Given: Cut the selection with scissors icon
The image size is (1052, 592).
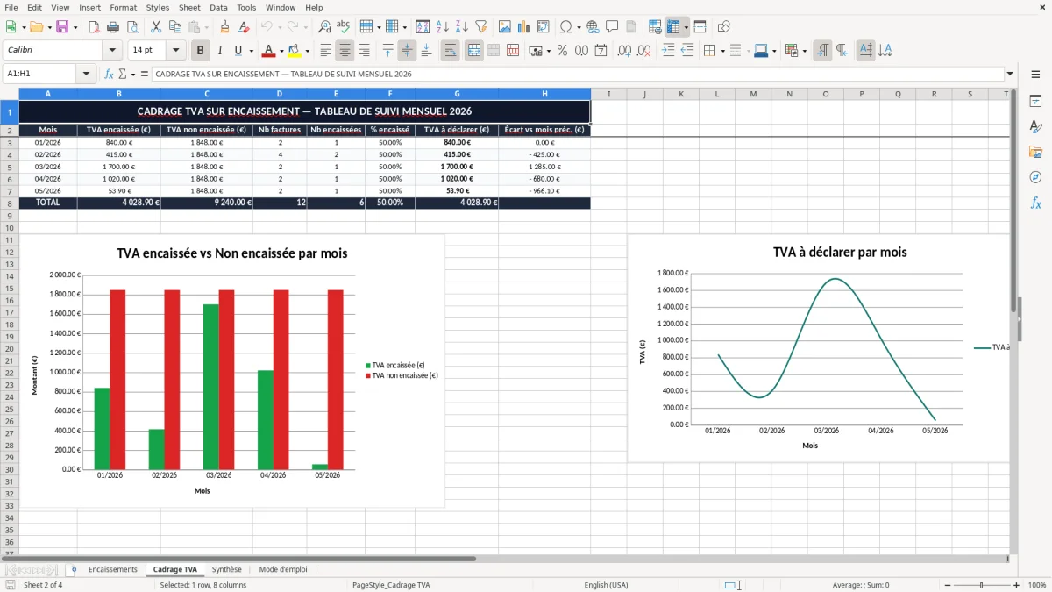Looking at the screenshot, I should point(156,27).
